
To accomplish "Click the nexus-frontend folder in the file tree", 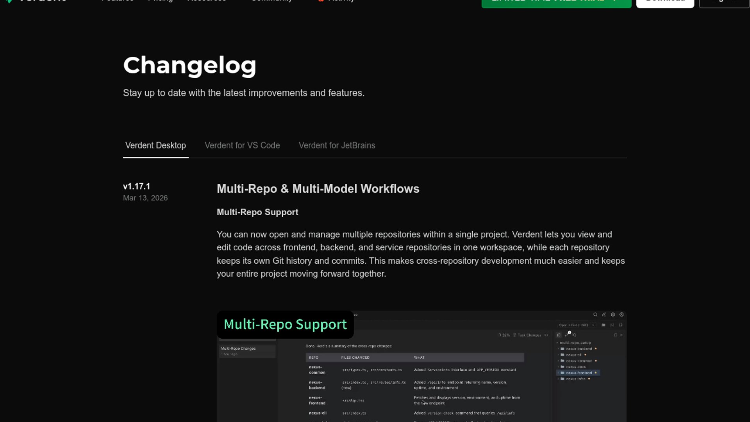I will 579,373.
